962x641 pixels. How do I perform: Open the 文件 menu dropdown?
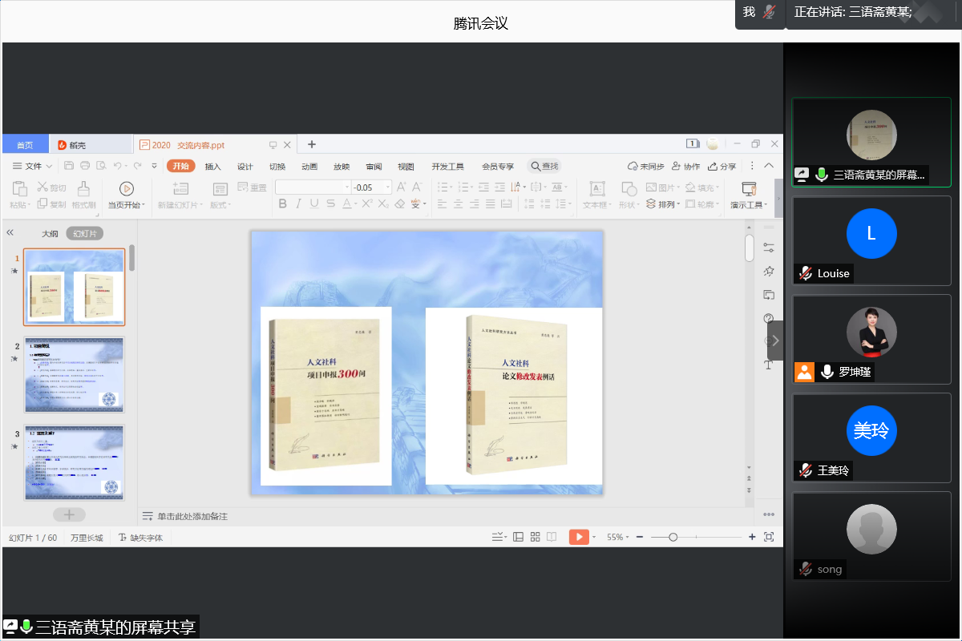[x=34, y=167]
